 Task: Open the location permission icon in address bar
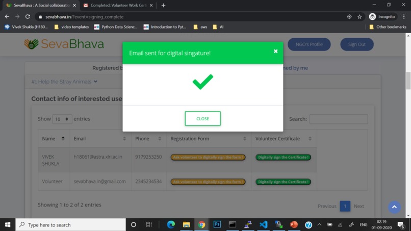pos(349,16)
